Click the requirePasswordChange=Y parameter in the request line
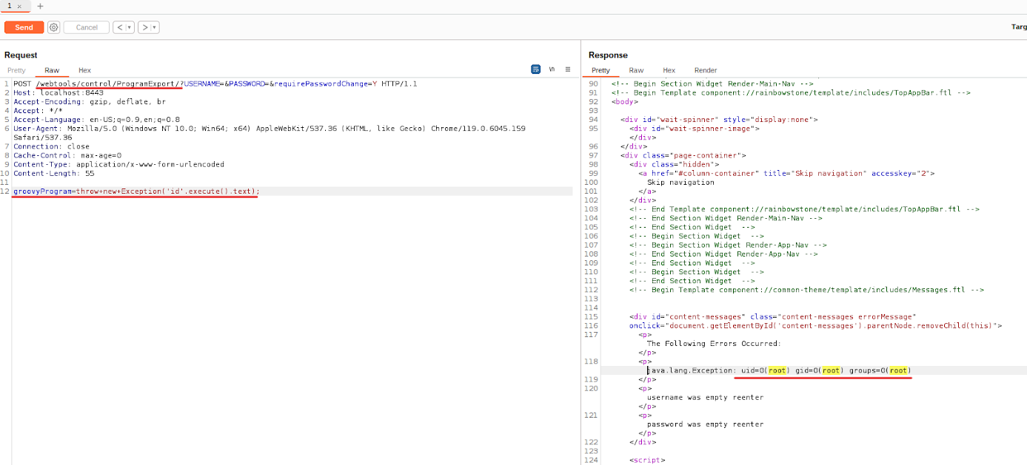Viewport: 1027px width, 465px height. coord(325,84)
